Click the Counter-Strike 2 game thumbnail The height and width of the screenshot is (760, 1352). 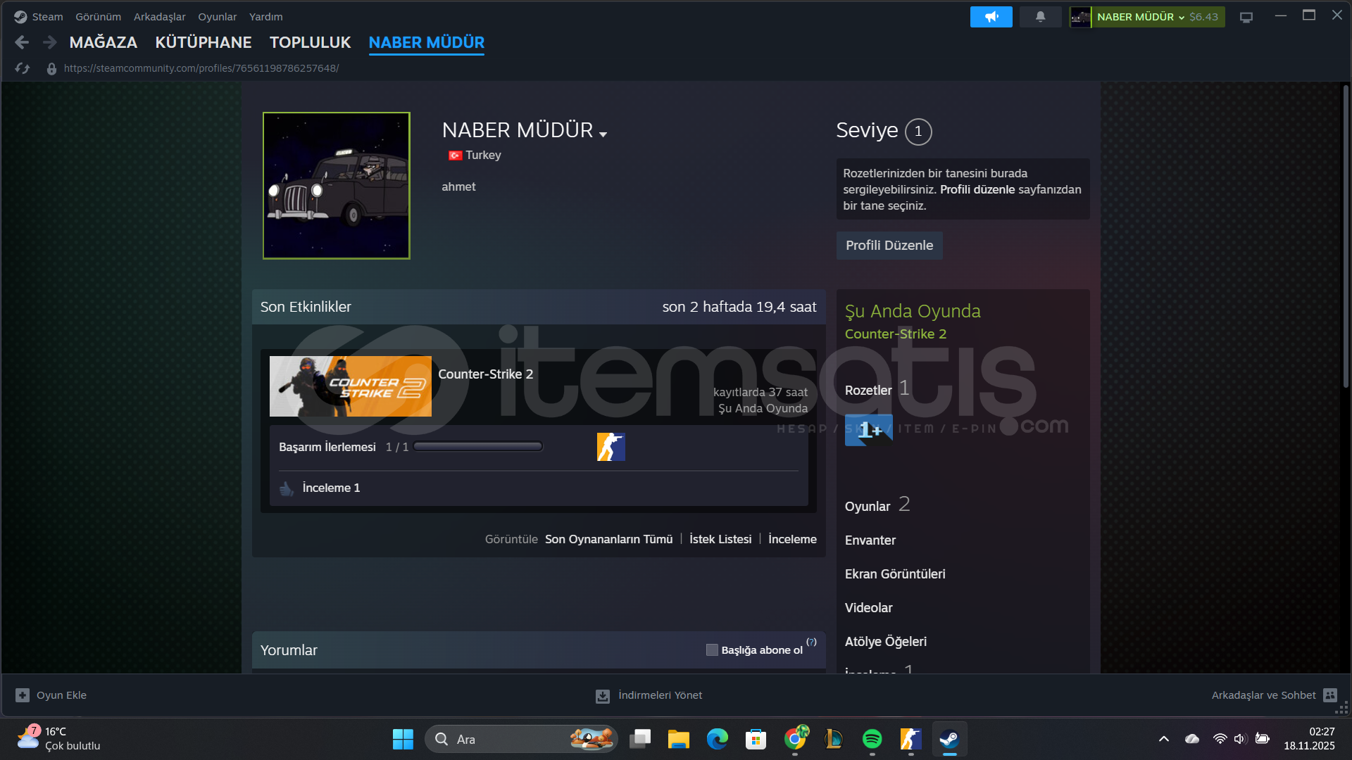pyautogui.click(x=350, y=386)
